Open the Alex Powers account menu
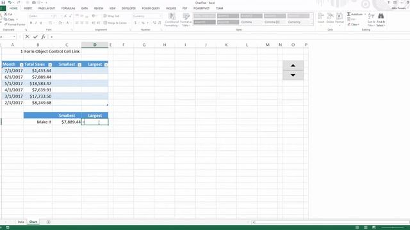410x230 pixels. tap(400, 8)
